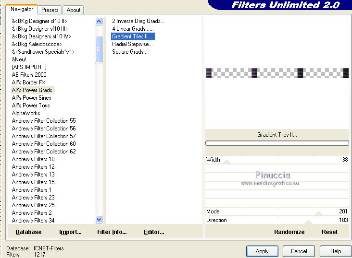This screenshot has height=258, width=352.
Task: Click the Direction slider handle
Action: tap(308, 222)
